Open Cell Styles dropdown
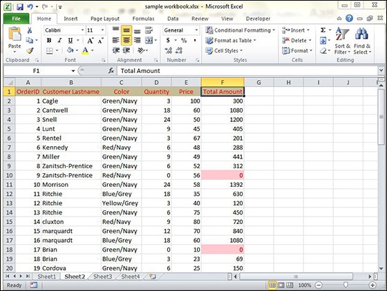 point(224,51)
